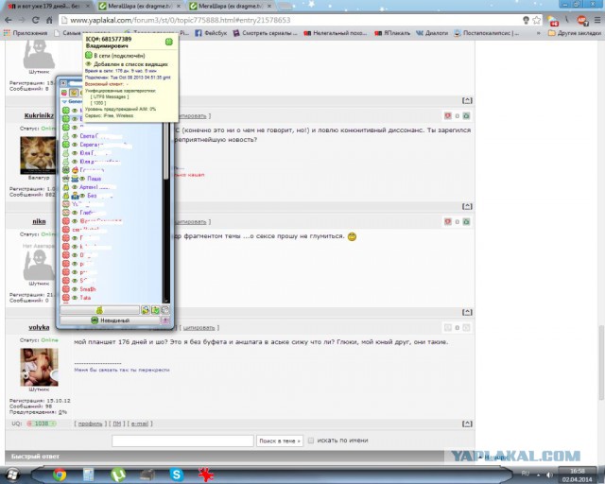This screenshot has width=605, height=484.
Task: Click the 'цитировать' link on volyka's post
Action: click(199, 328)
